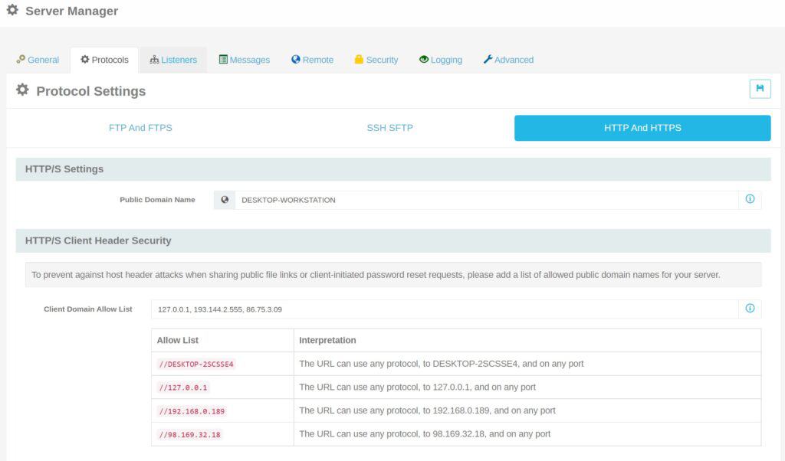Image resolution: width=785 pixels, height=461 pixels.
Task: Click the Server Manager title text
Action: pos(71,11)
